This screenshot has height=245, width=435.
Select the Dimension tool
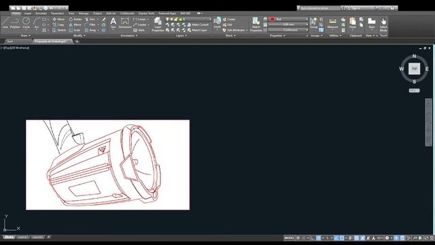tap(125, 22)
